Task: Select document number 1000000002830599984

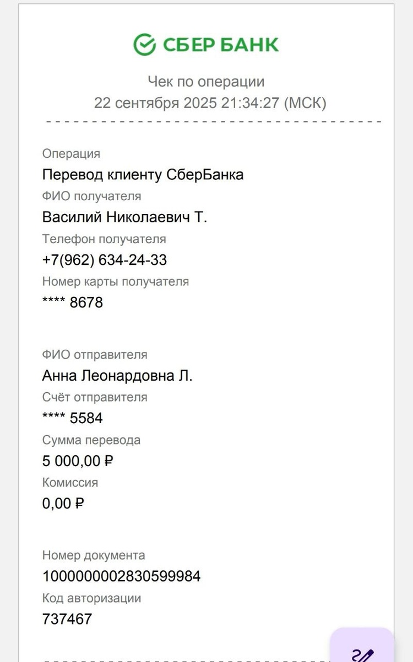Action: tap(121, 576)
